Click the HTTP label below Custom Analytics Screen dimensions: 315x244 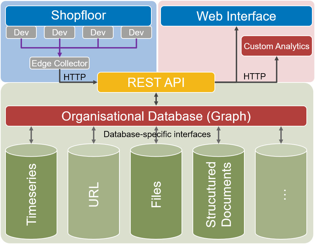255,76
